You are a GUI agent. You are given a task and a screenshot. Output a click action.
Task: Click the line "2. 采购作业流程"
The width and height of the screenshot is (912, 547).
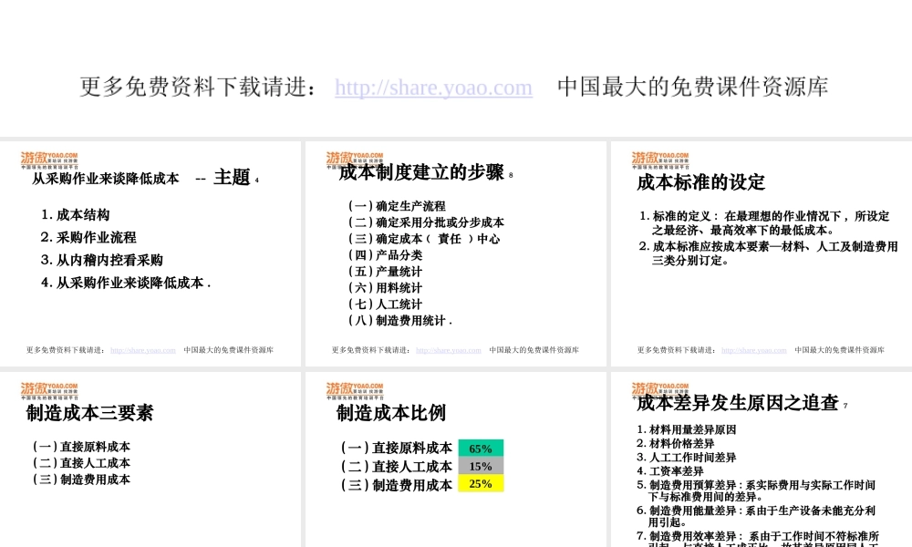88,238
